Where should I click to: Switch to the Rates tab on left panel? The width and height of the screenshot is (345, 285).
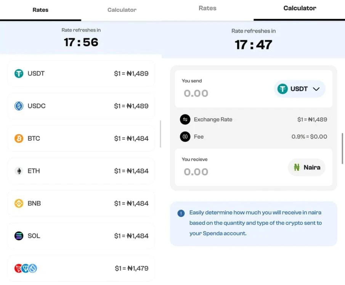pos(40,10)
